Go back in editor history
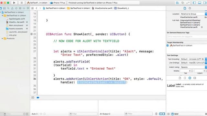The width and height of the screenshot is (207, 116). tap(37, 8)
